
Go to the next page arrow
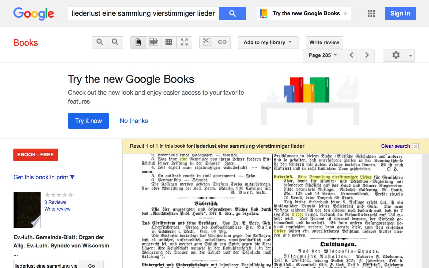pyautogui.click(x=367, y=55)
